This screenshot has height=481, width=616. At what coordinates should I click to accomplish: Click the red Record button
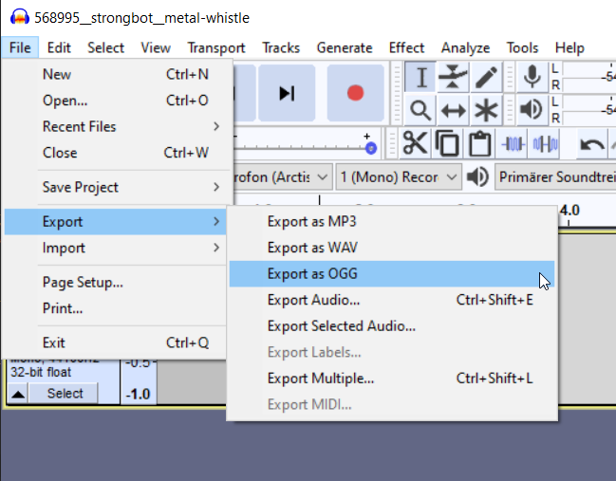pyautogui.click(x=355, y=92)
